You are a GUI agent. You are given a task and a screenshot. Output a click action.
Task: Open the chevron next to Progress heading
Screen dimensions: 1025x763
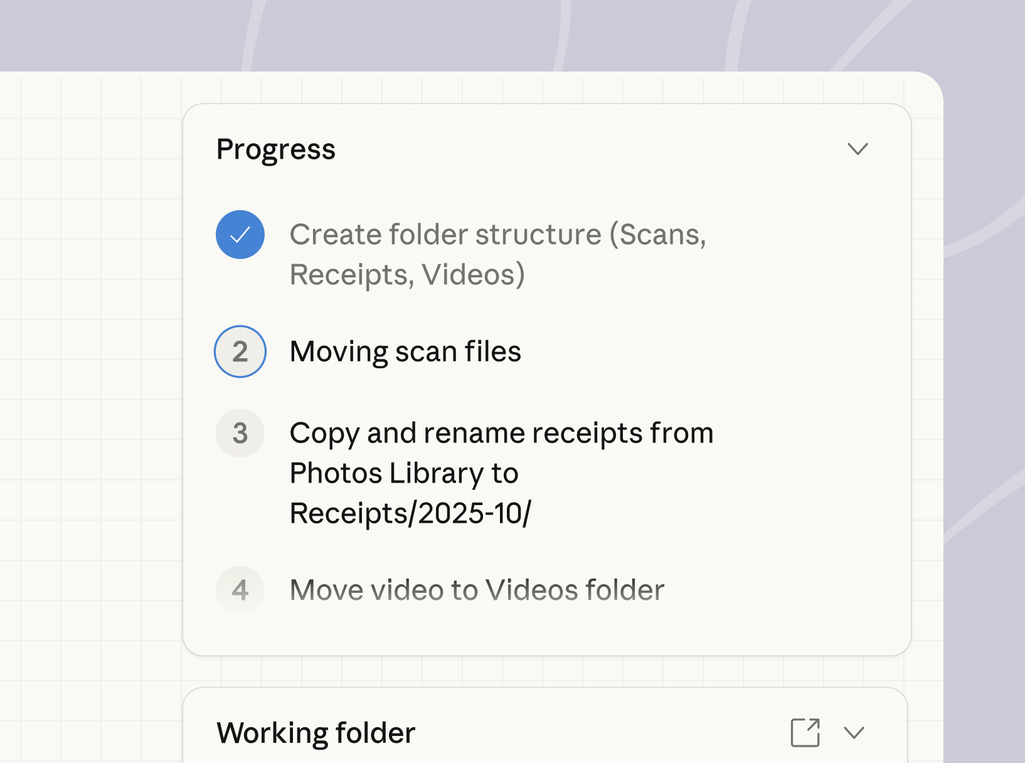[859, 149]
